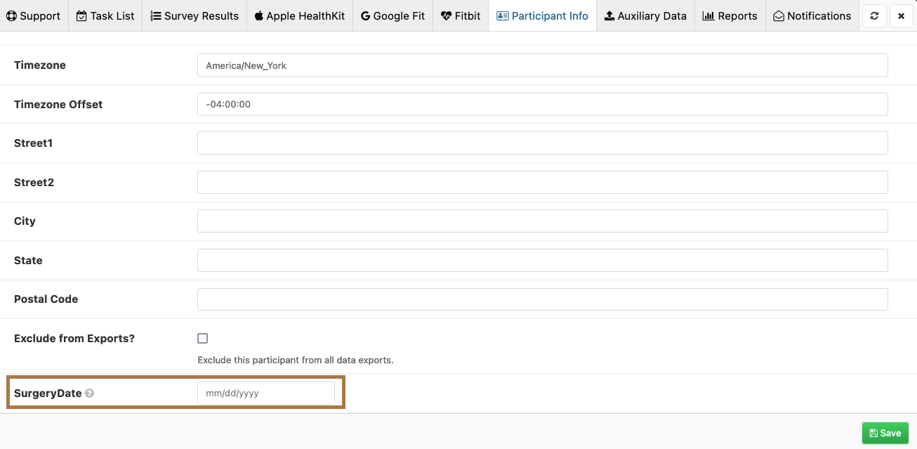Click the X close icon button

(901, 15)
